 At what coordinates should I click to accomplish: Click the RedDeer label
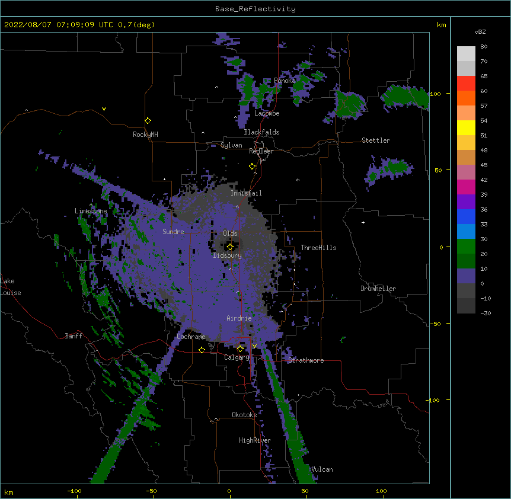[261, 151]
